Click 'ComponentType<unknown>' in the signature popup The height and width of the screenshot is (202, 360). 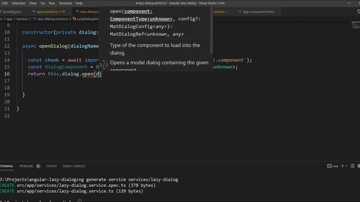click(141, 19)
